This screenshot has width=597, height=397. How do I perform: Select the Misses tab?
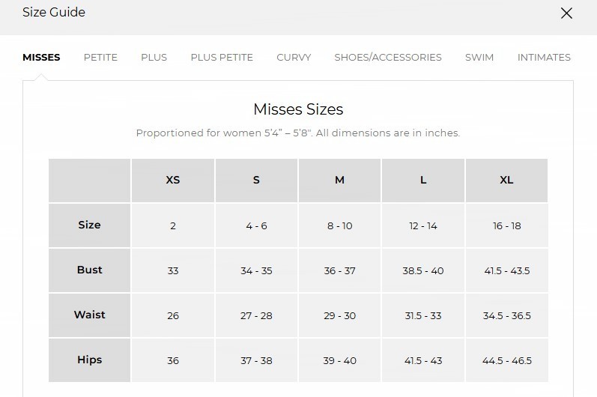(x=41, y=58)
